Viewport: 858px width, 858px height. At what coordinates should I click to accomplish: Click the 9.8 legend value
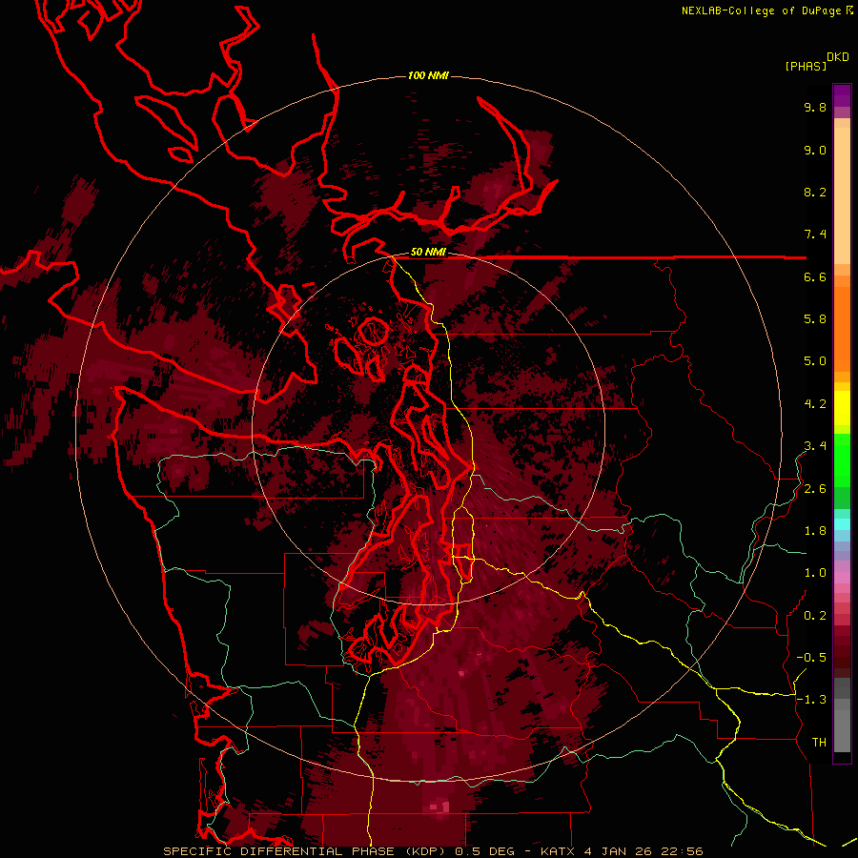click(x=815, y=107)
